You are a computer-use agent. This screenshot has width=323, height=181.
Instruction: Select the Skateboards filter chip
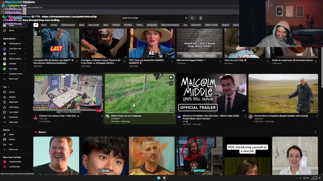152,25
